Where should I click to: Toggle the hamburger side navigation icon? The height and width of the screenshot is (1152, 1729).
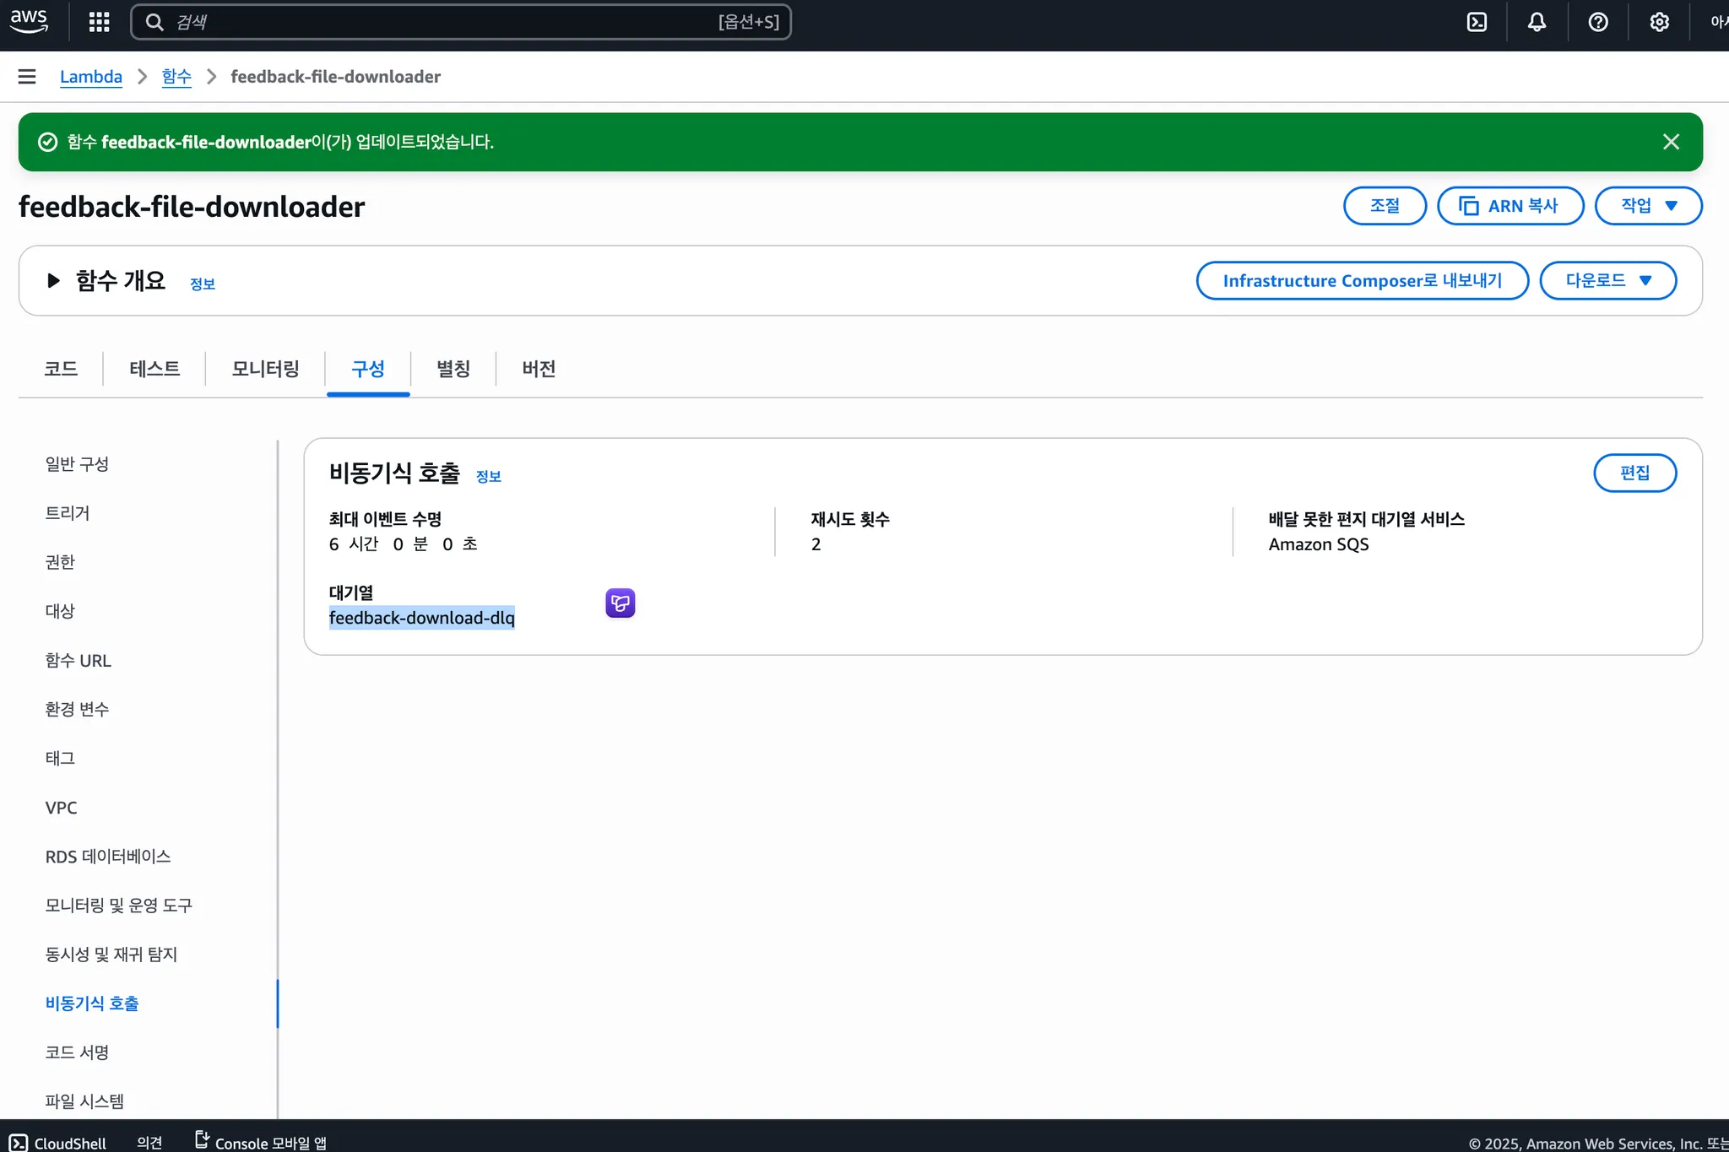tap(27, 77)
